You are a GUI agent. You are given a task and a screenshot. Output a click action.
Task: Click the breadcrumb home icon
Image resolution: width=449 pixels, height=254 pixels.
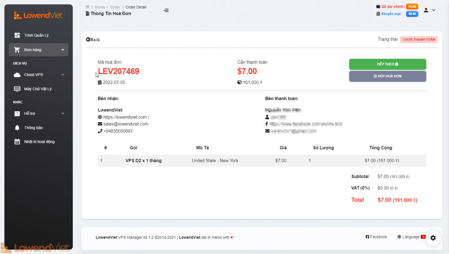click(x=88, y=7)
